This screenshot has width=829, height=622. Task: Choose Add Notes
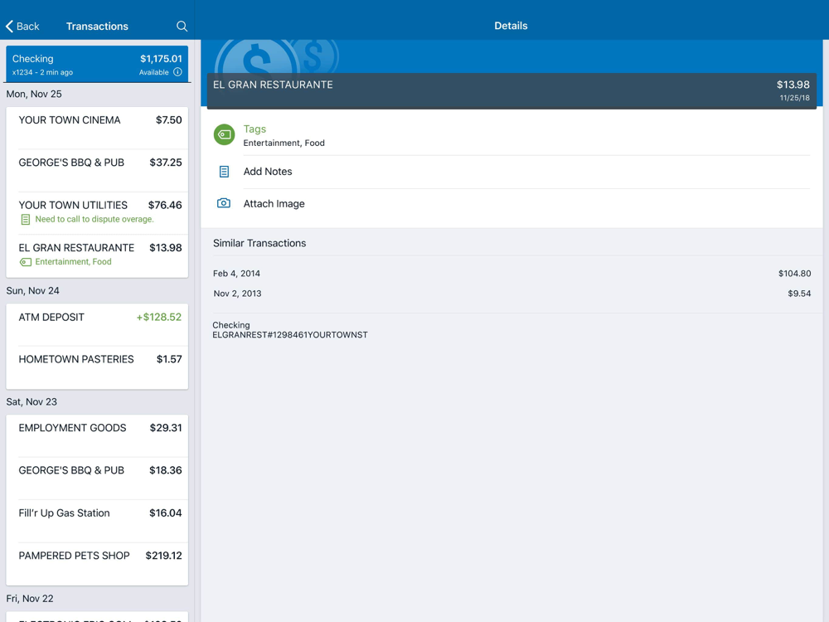[x=511, y=172]
